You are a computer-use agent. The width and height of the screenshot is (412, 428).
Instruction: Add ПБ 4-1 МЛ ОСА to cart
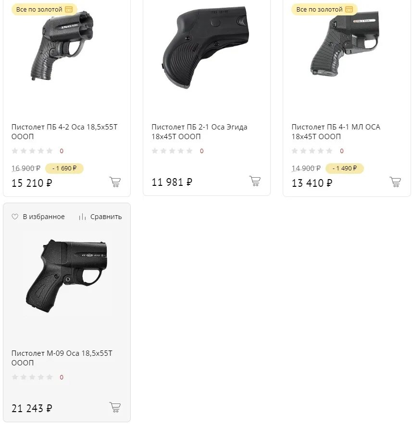pos(395,182)
